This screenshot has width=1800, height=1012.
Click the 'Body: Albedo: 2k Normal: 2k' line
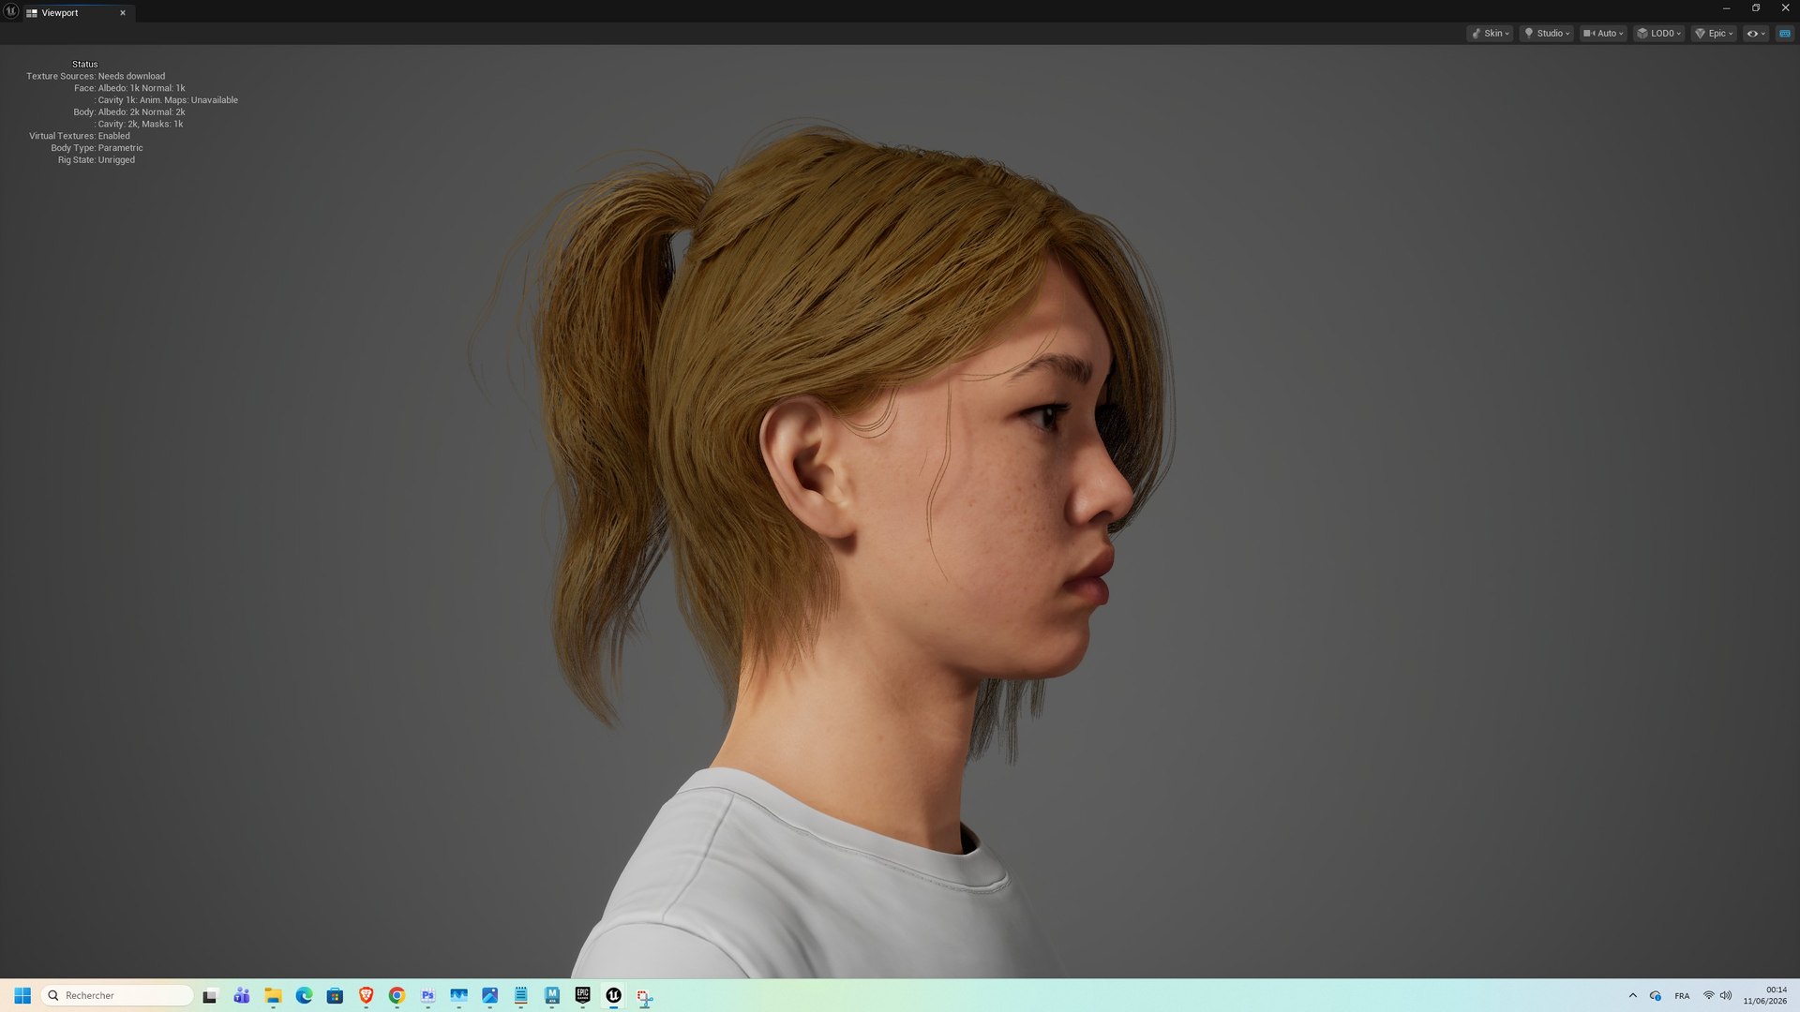click(129, 112)
